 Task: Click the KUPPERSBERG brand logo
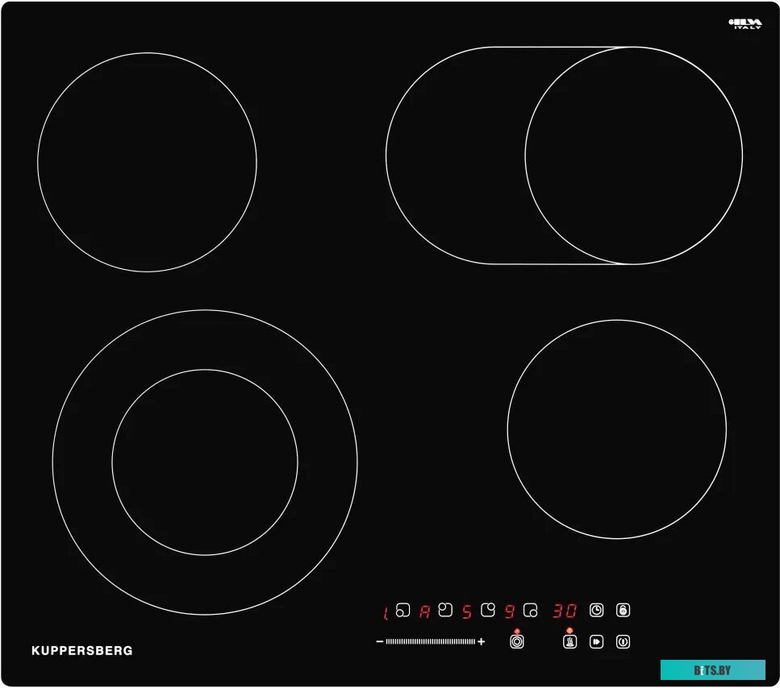click(x=82, y=651)
